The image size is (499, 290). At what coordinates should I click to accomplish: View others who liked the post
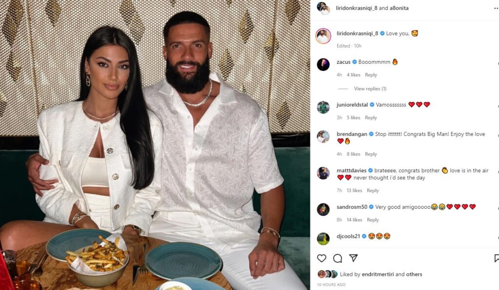(414, 274)
